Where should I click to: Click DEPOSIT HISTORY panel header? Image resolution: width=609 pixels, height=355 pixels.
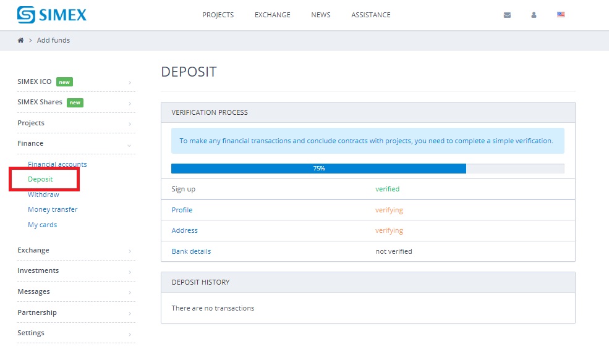[x=368, y=282]
